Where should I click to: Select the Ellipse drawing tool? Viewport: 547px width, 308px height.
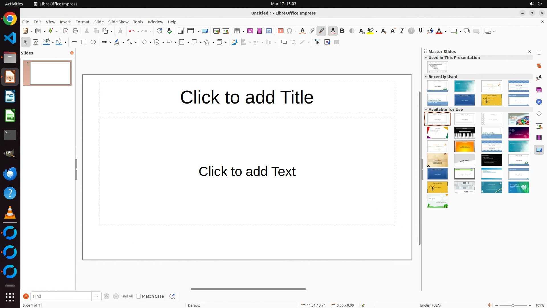click(x=93, y=42)
